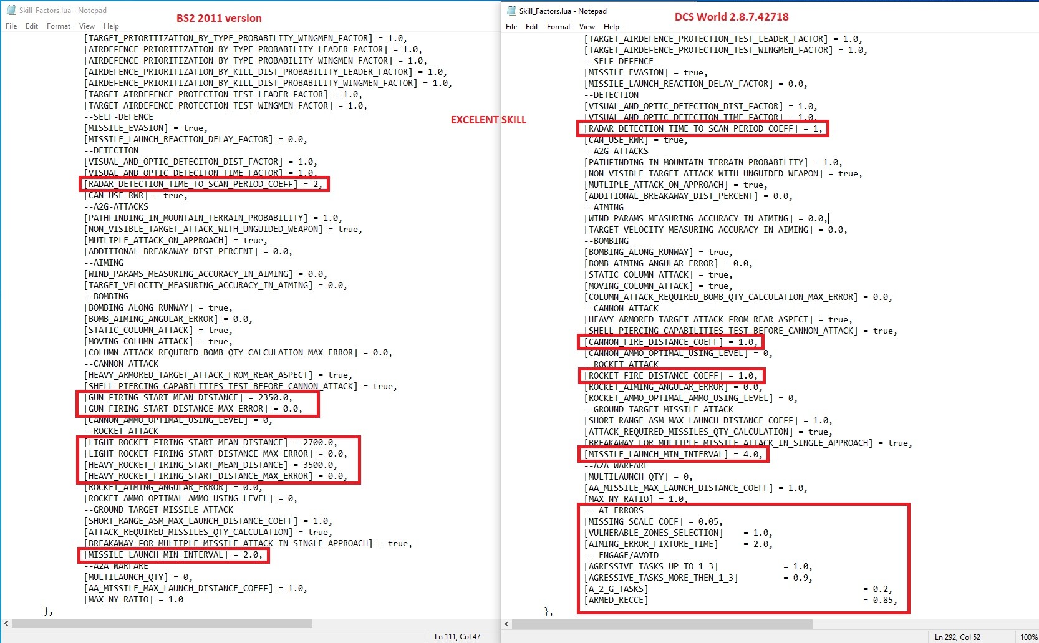
Task: Click ROCKET_AMMO_OPTIMAL_AMMO_USING_LEVEL line in left window
Action: pyautogui.click(x=191, y=498)
